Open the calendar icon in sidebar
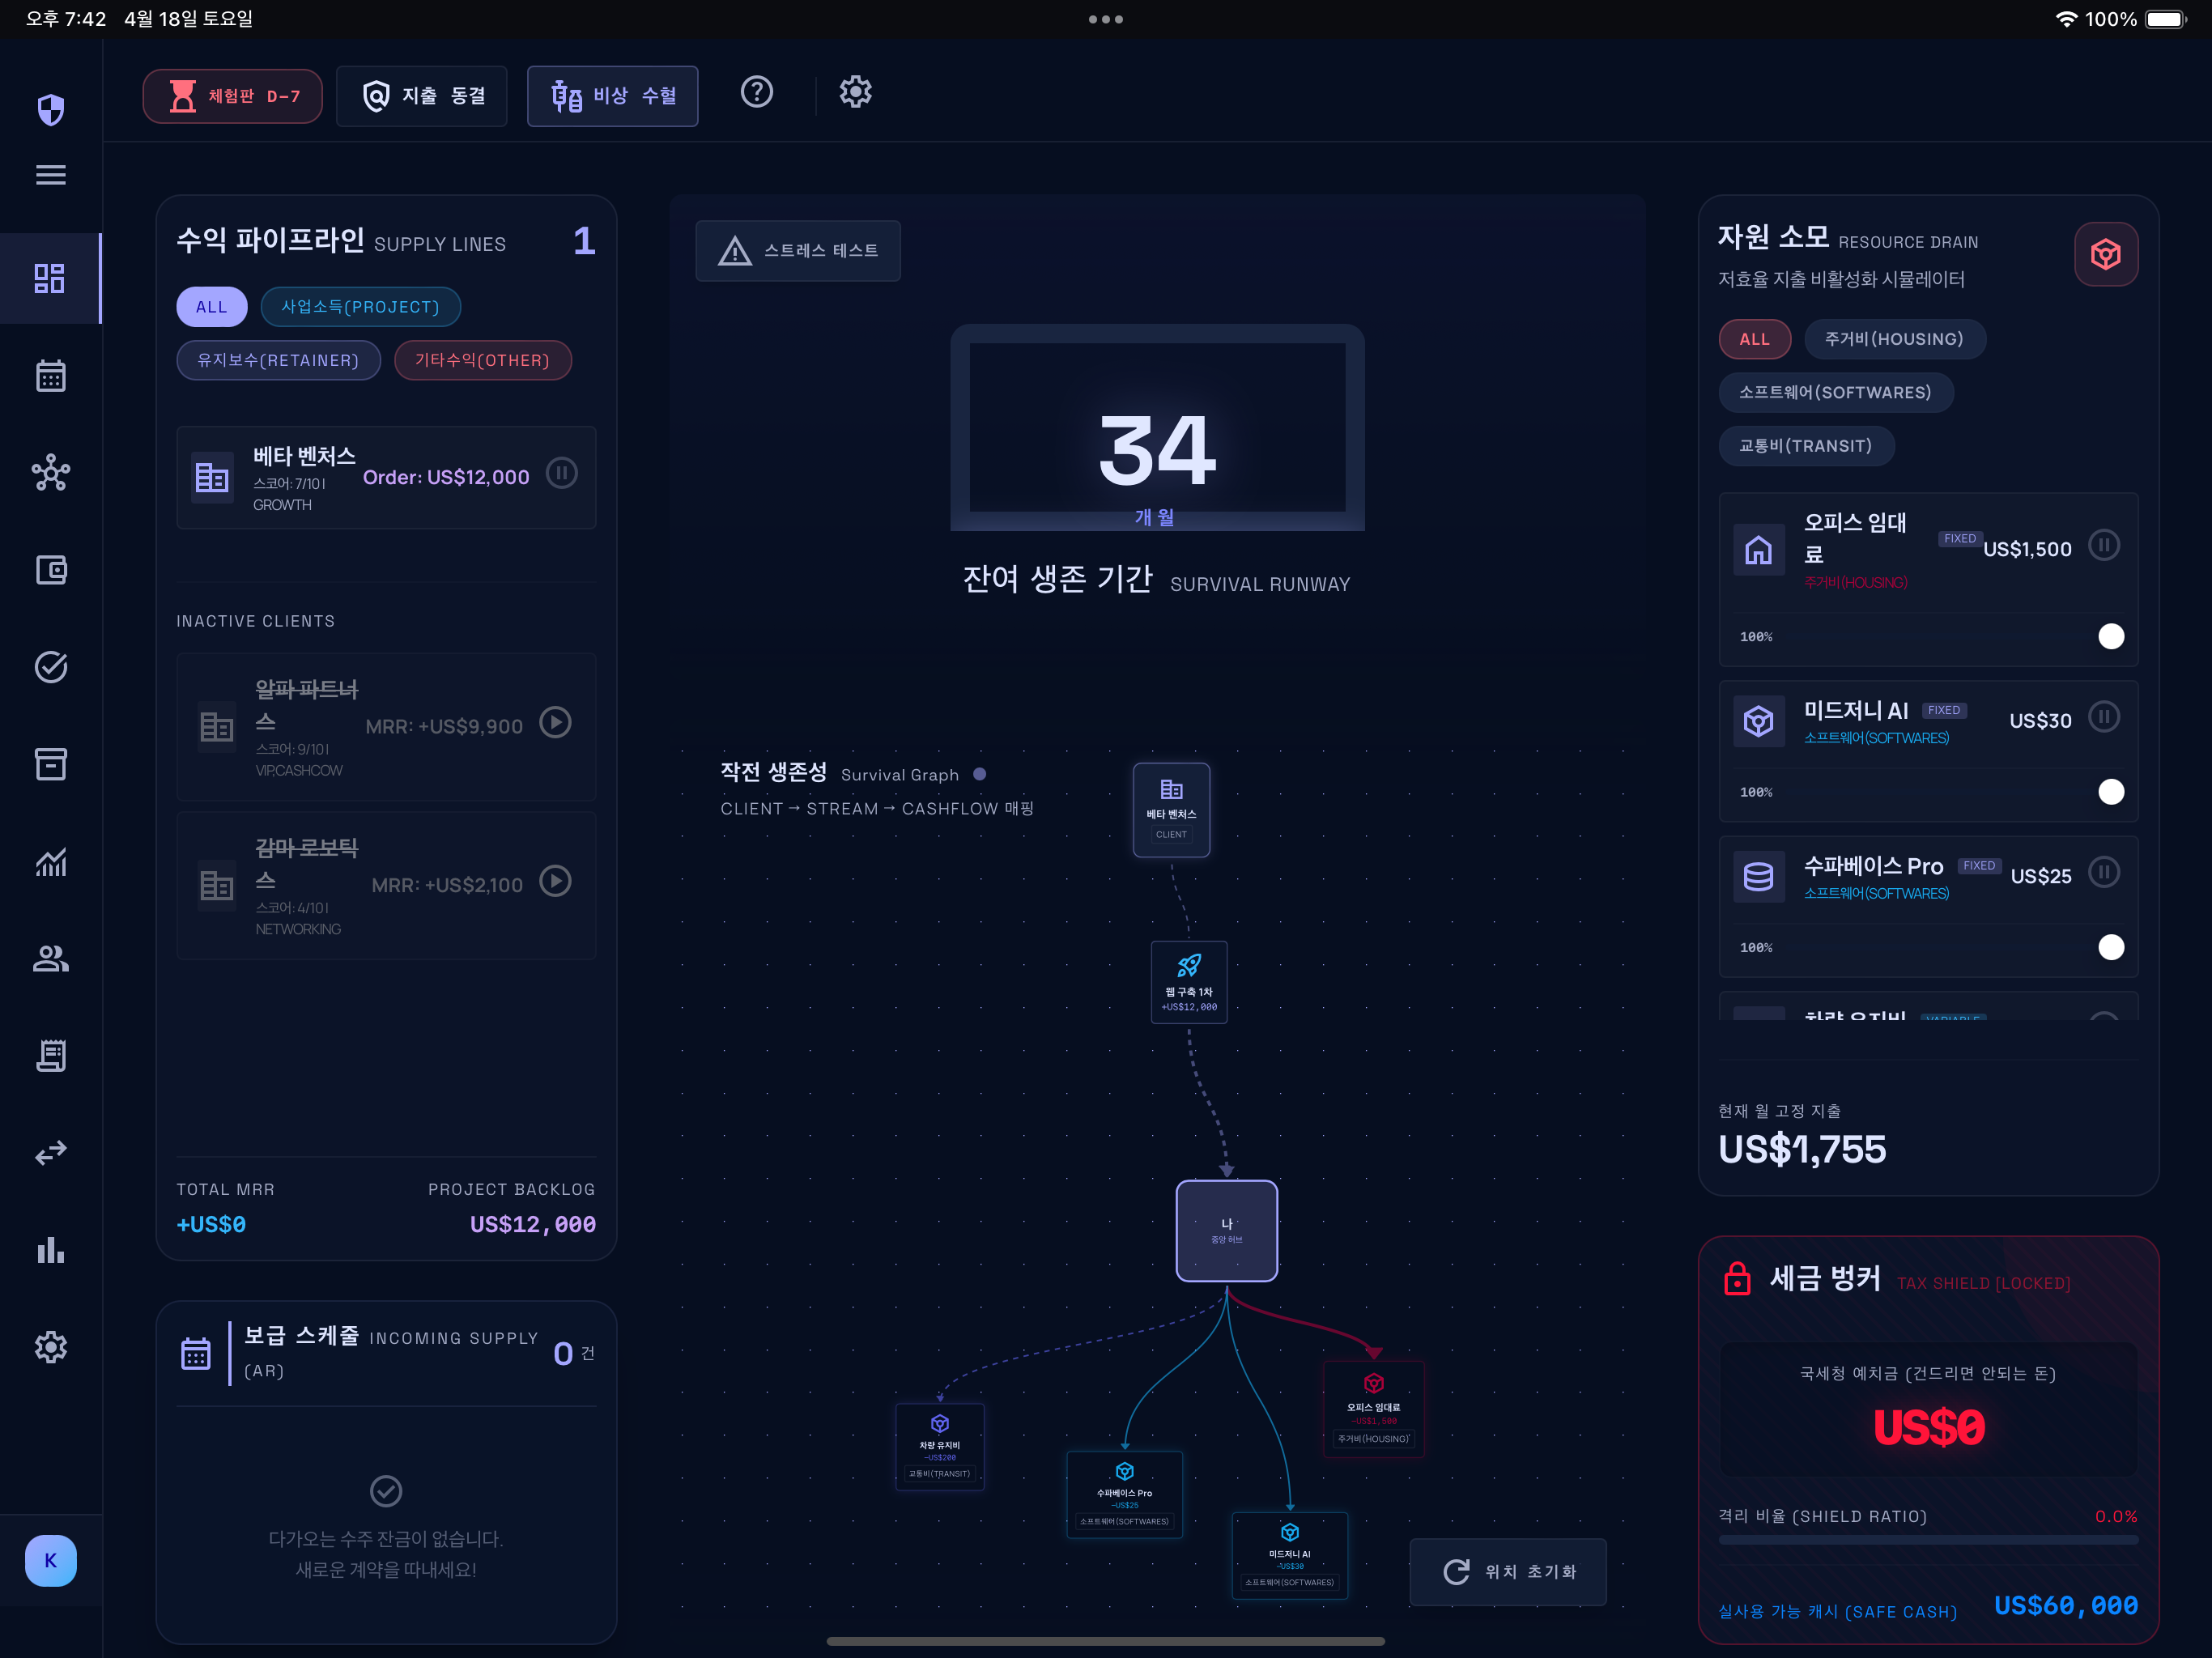The width and height of the screenshot is (2212, 1658). [x=51, y=376]
